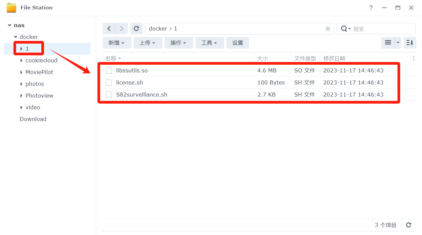Open the 新增 dropdown menu

[x=117, y=43]
